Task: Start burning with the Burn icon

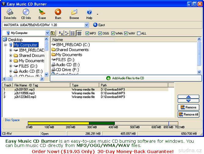Action: point(58,14)
